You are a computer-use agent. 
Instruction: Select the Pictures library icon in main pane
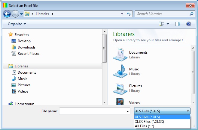pos(120,88)
